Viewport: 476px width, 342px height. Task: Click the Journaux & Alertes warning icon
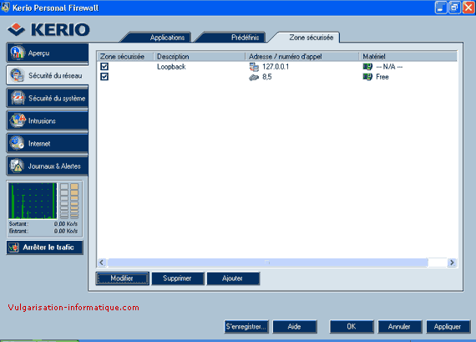click(x=17, y=166)
